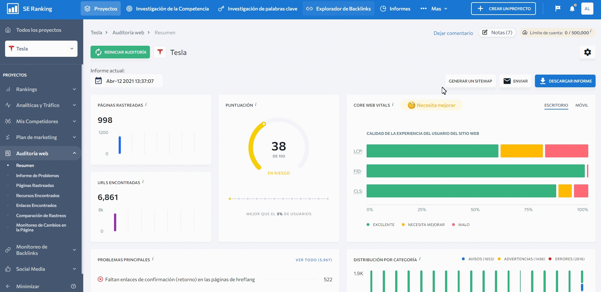
Task: Expand the Monitoreo de Backlinks section
Action: tap(74, 250)
